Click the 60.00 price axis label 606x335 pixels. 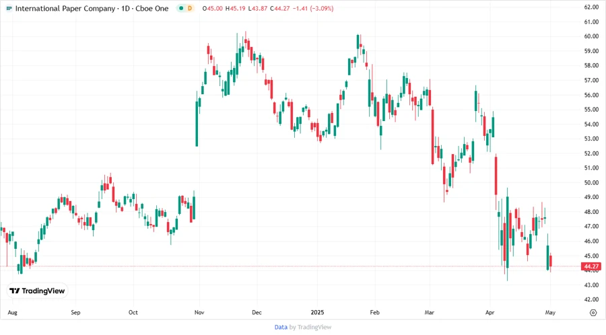(x=591, y=36)
